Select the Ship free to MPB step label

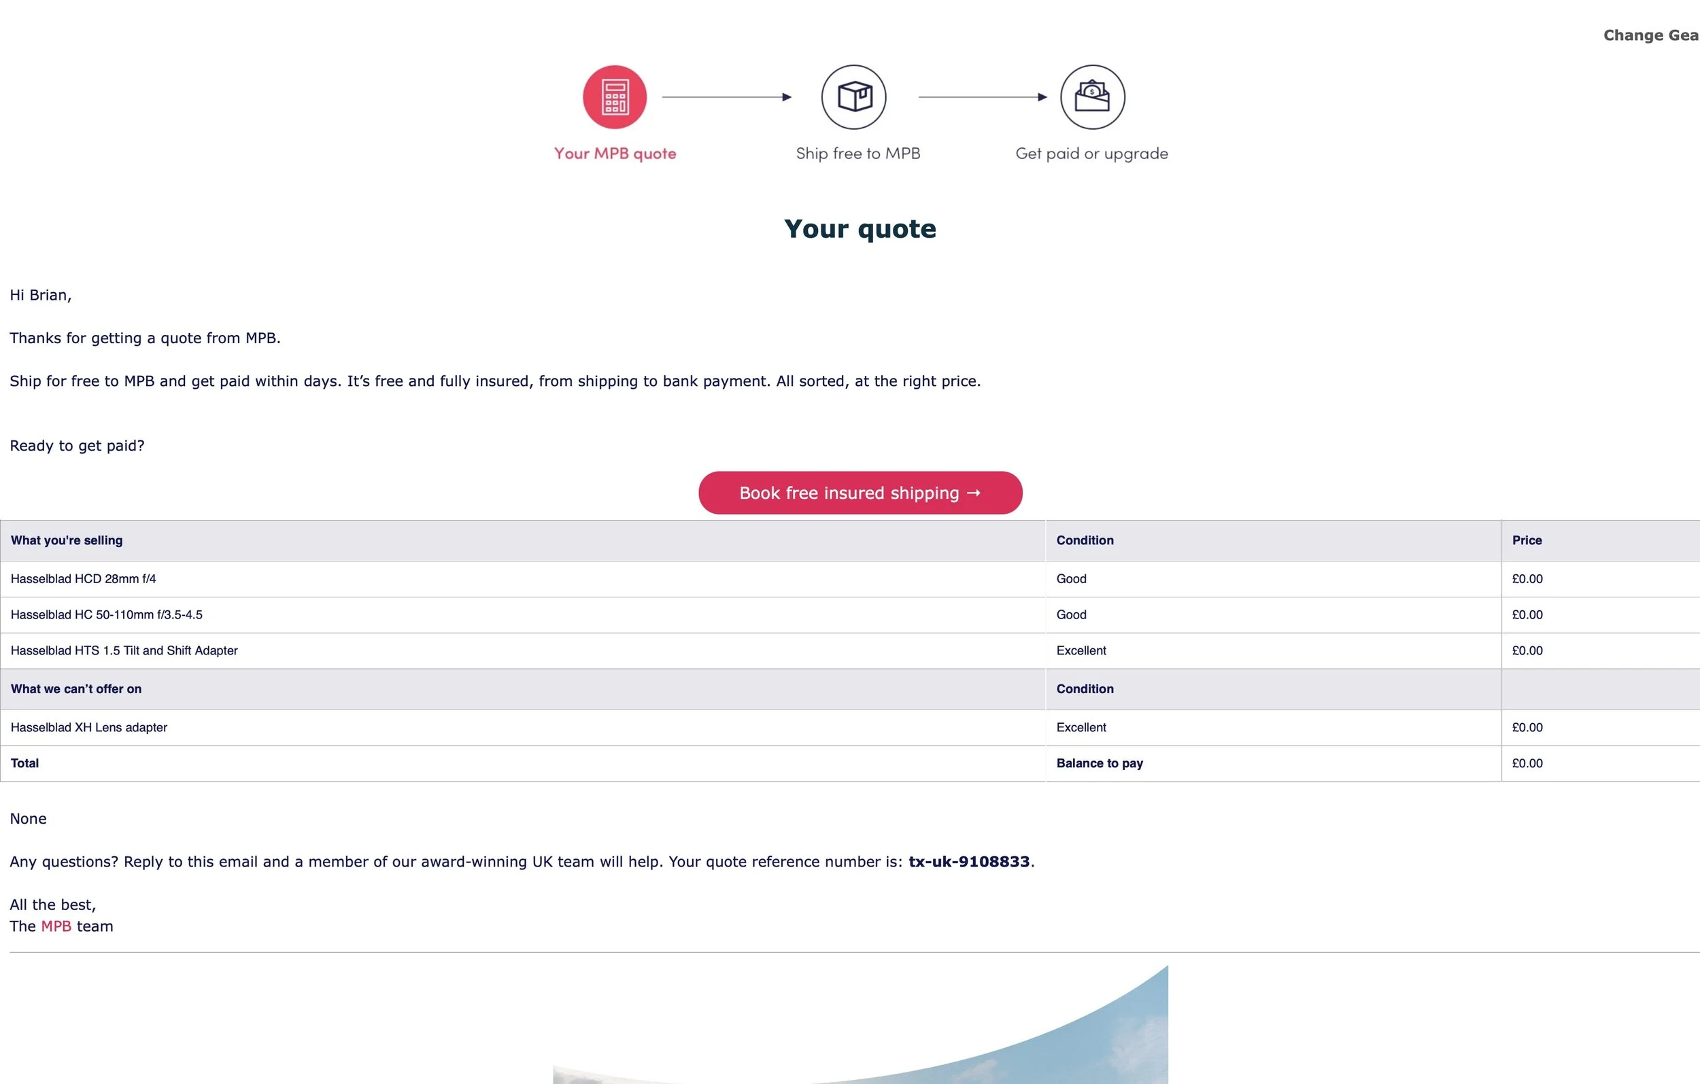point(857,153)
